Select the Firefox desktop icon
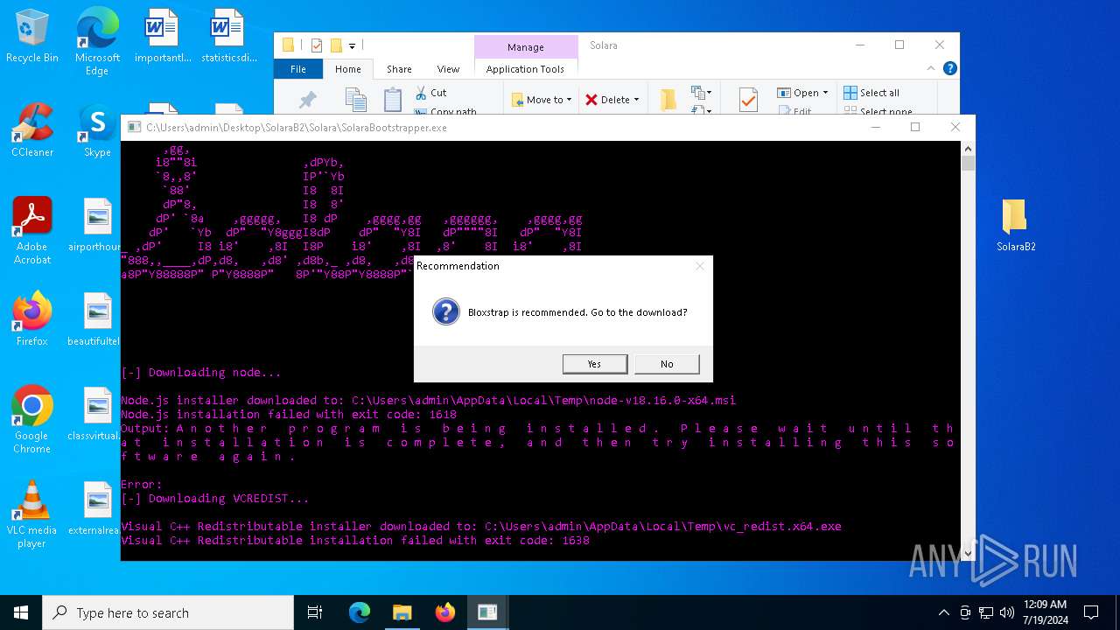1120x630 pixels. coord(32,318)
